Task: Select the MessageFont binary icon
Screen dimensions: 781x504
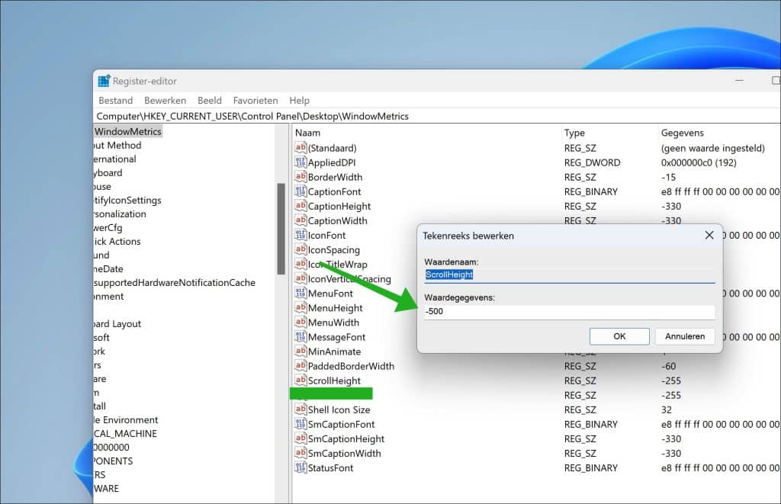Action: tap(301, 337)
